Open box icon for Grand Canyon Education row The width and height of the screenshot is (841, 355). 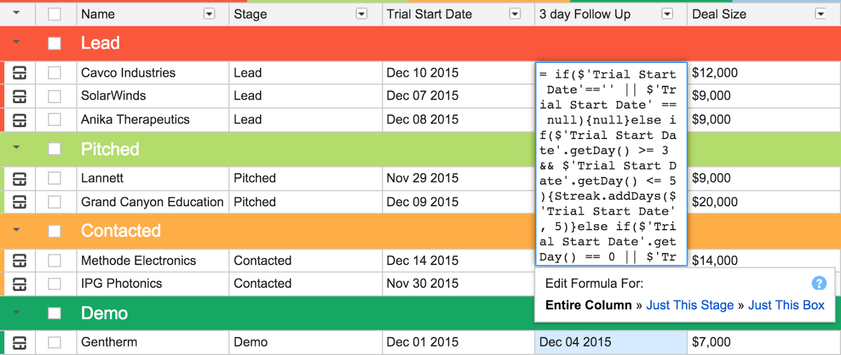(20, 202)
